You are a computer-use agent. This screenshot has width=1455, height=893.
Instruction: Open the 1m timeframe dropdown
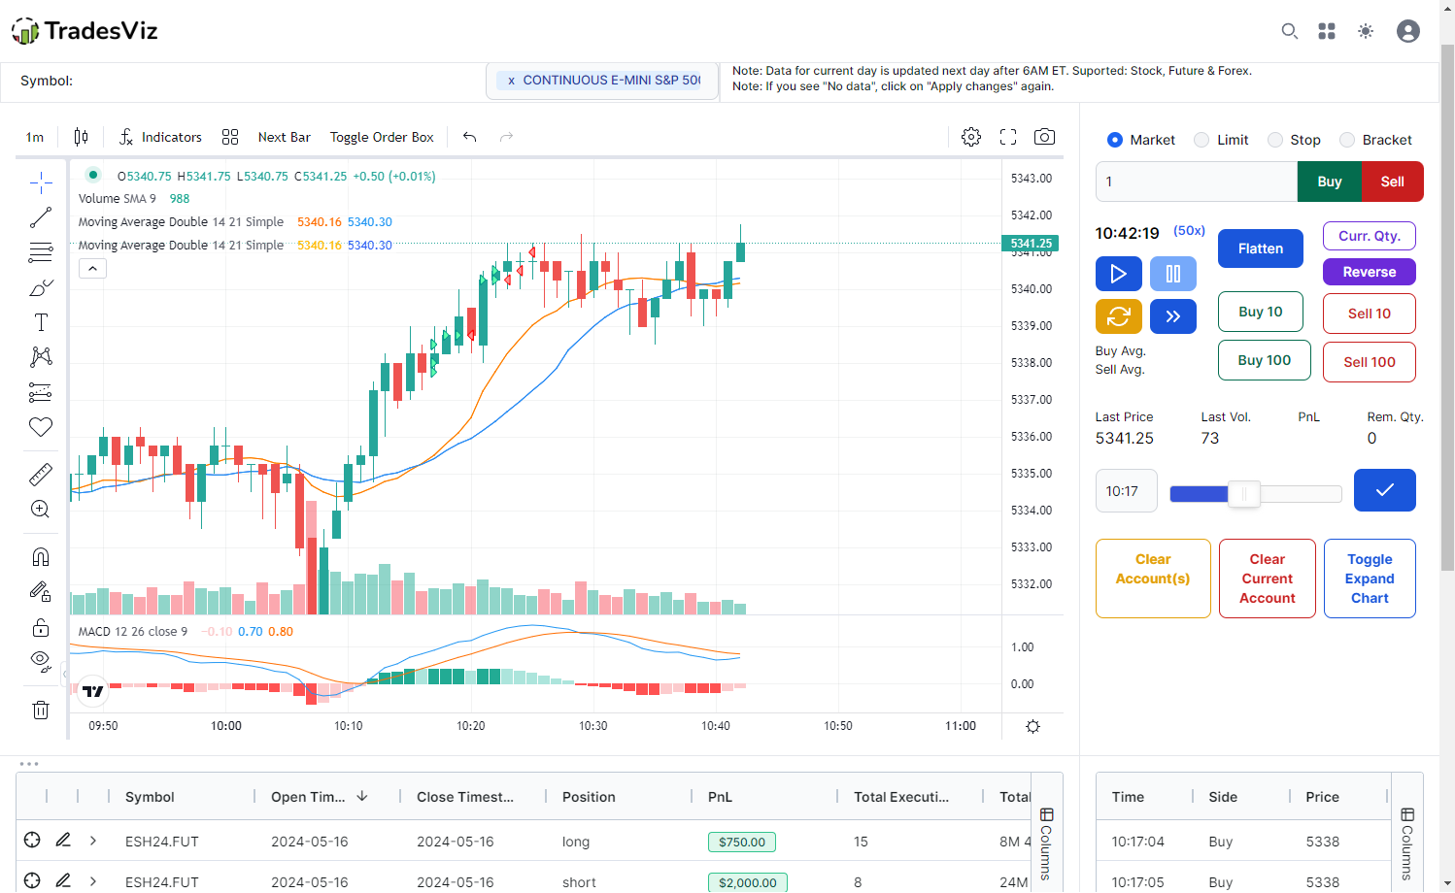click(x=35, y=137)
